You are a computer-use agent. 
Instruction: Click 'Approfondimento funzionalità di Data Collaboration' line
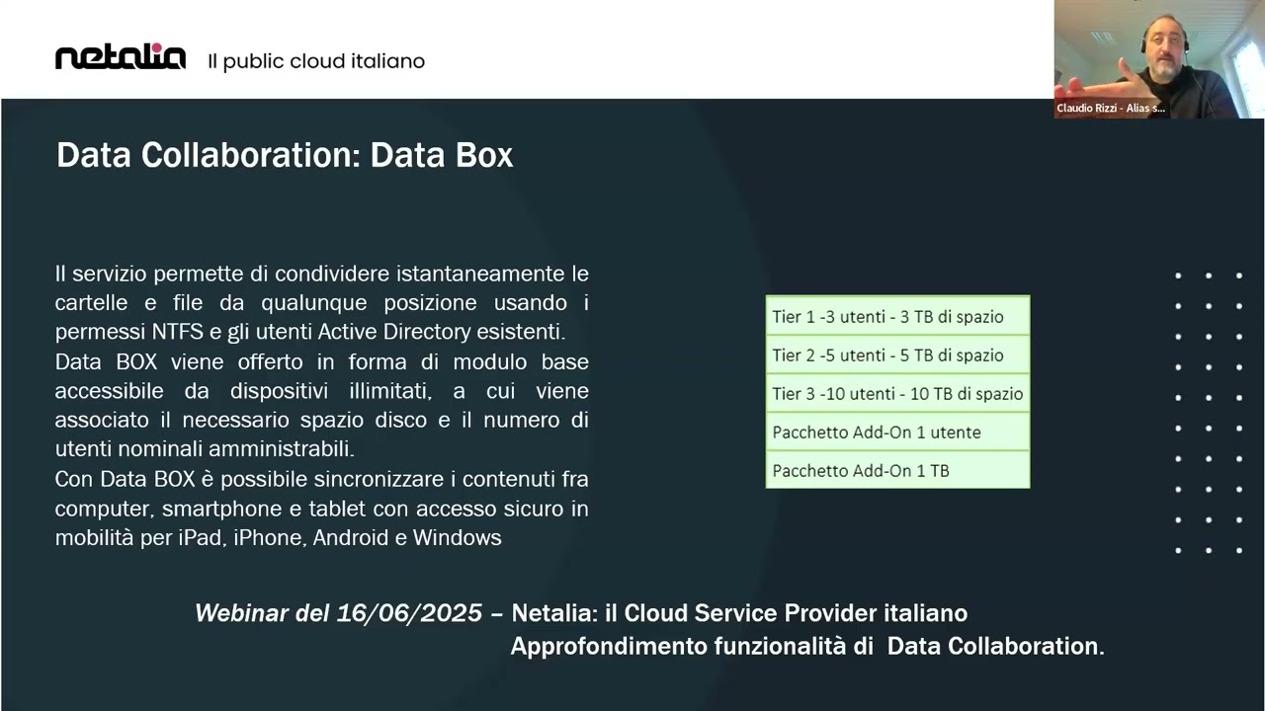[806, 647]
